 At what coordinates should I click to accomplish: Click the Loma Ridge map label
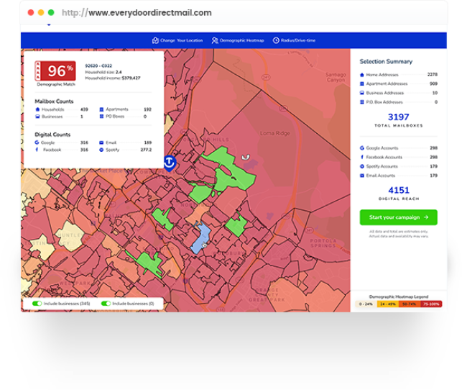pyautogui.click(x=275, y=133)
